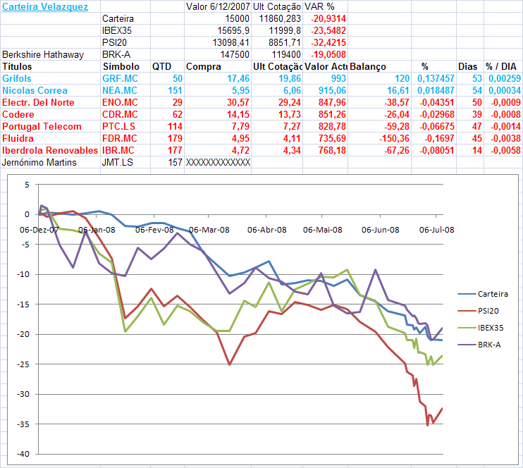Viewport: 523px width, 468px height.
Task: Click the Iberdrola Renovables cell
Action: [x=50, y=151]
